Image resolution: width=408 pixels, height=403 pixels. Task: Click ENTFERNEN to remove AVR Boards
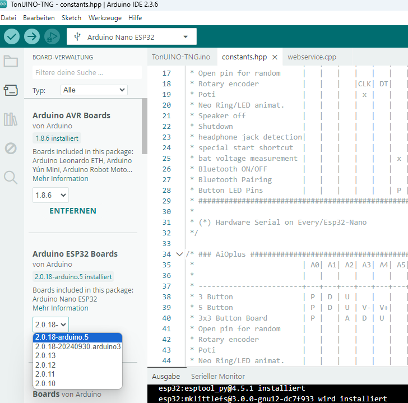coord(73,211)
